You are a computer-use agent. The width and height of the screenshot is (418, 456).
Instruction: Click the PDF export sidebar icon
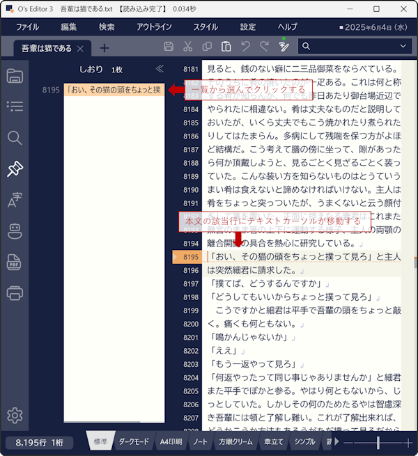point(15,262)
